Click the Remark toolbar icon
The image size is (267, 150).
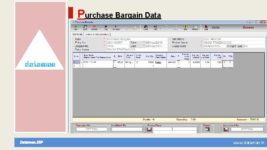(x=195, y=27)
